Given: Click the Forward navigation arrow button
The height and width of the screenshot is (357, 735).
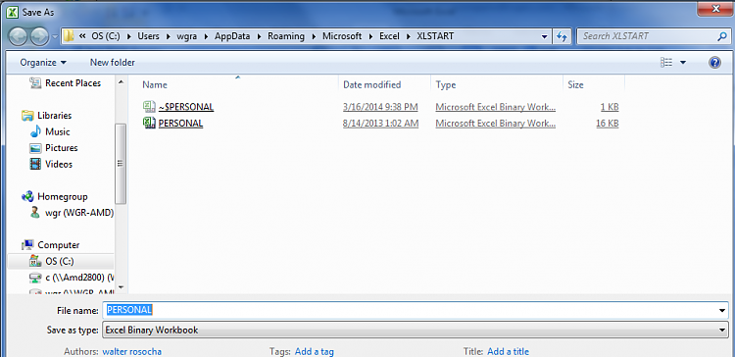Looking at the screenshot, I should pyautogui.click(x=39, y=36).
